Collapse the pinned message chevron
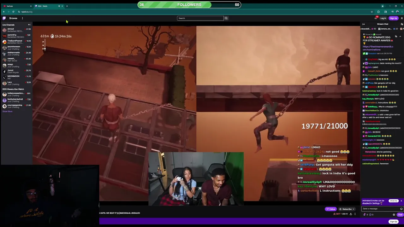The image size is (404, 227). tap(400, 36)
